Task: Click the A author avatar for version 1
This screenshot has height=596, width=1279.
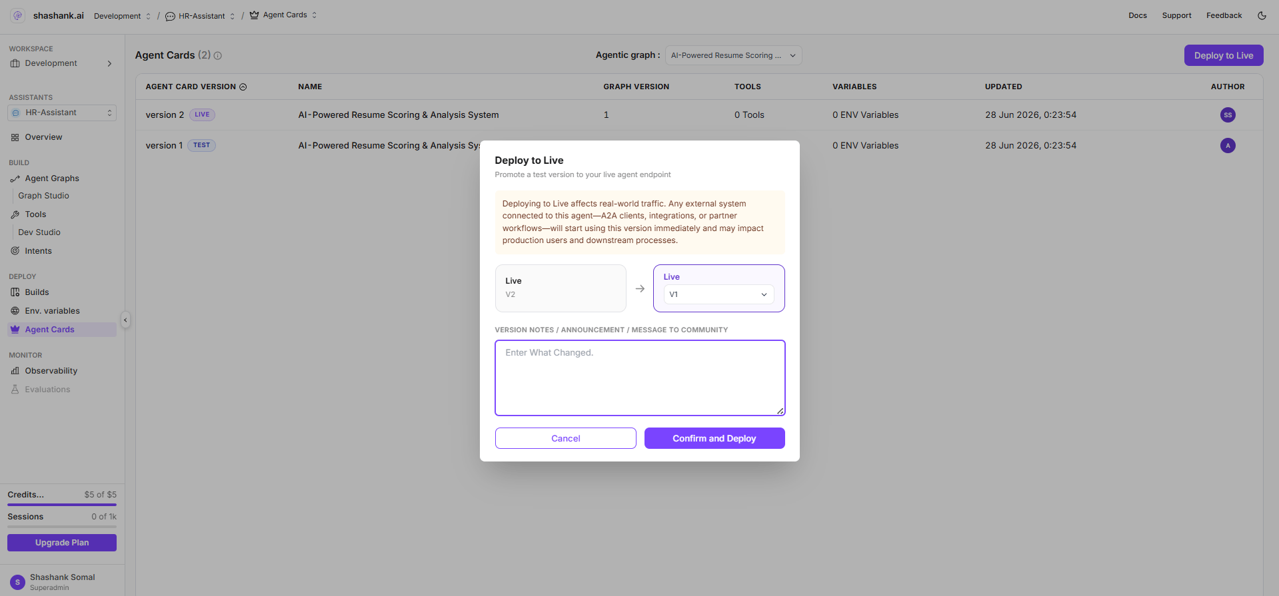Action: [1228, 145]
